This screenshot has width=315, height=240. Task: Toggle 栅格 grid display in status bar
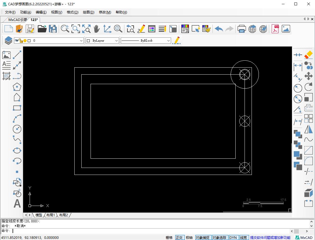[169, 237]
